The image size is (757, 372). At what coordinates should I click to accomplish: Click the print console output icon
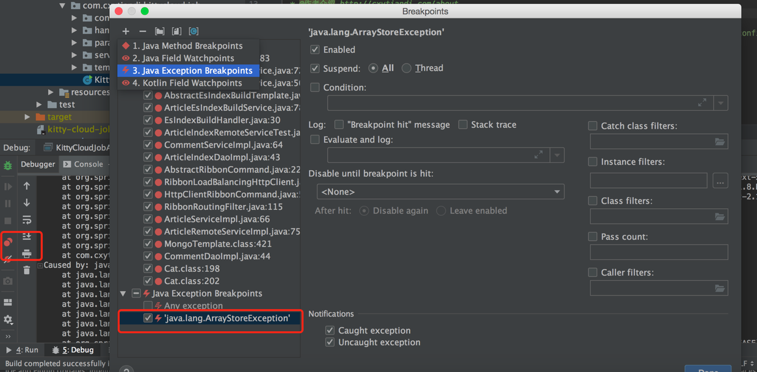tap(27, 253)
